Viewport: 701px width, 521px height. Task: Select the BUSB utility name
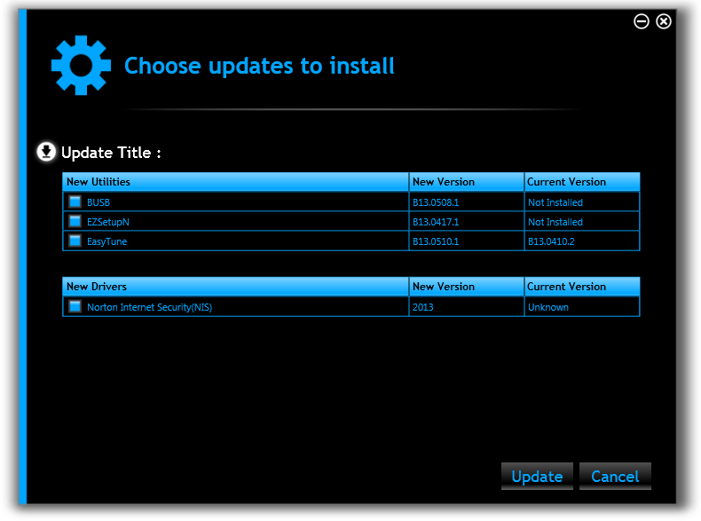(98, 202)
